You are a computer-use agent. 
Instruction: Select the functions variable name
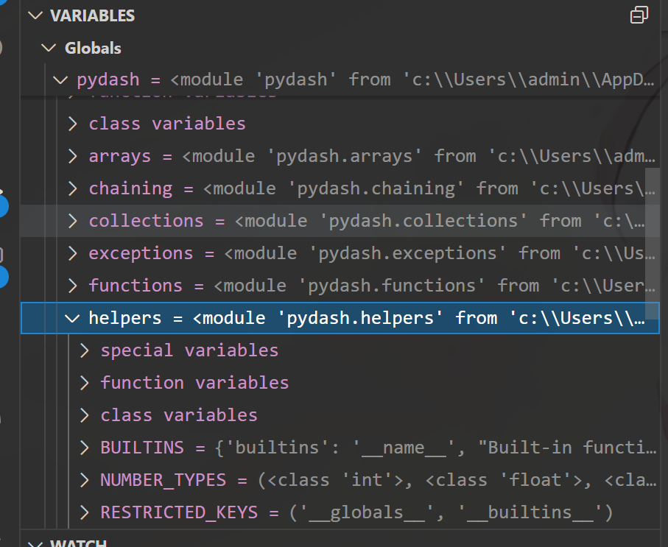(x=136, y=286)
